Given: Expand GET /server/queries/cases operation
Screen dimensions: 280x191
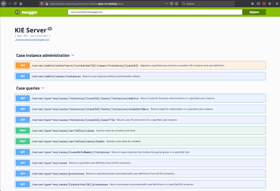Looking at the screenshot, I should pos(140,163).
